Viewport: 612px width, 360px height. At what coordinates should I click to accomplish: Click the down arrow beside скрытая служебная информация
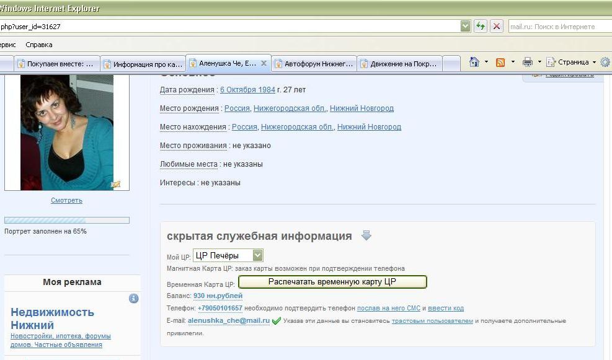(366, 235)
